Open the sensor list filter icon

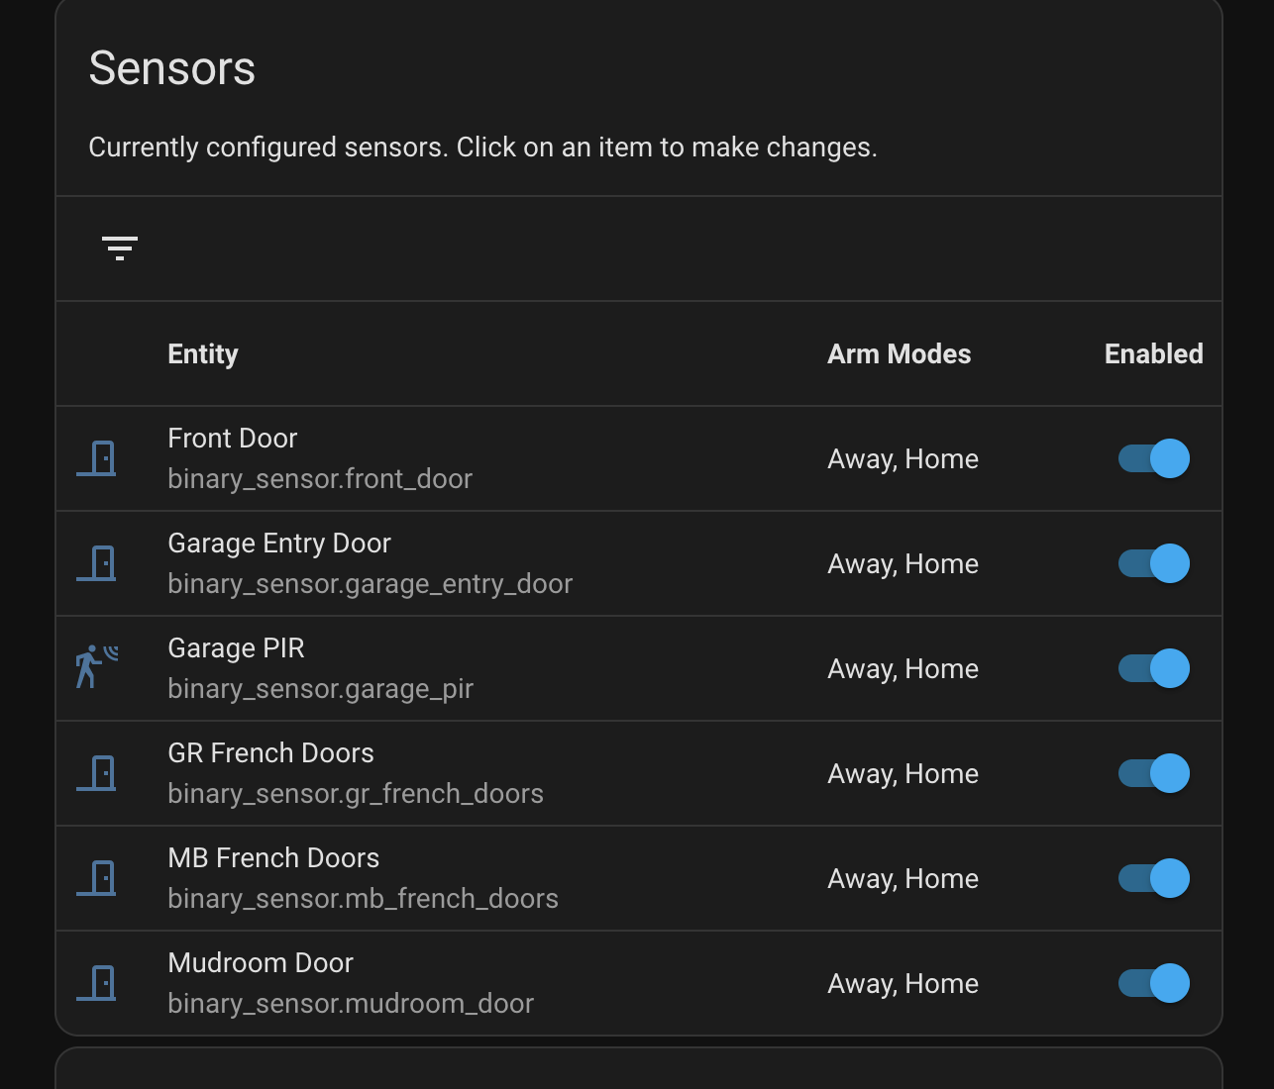(x=119, y=247)
